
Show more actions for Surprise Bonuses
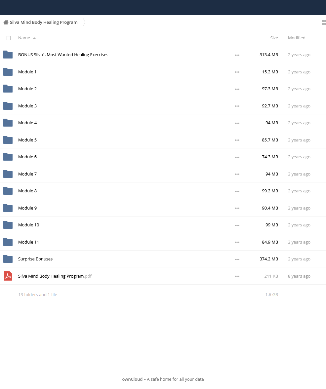point(237,259)
